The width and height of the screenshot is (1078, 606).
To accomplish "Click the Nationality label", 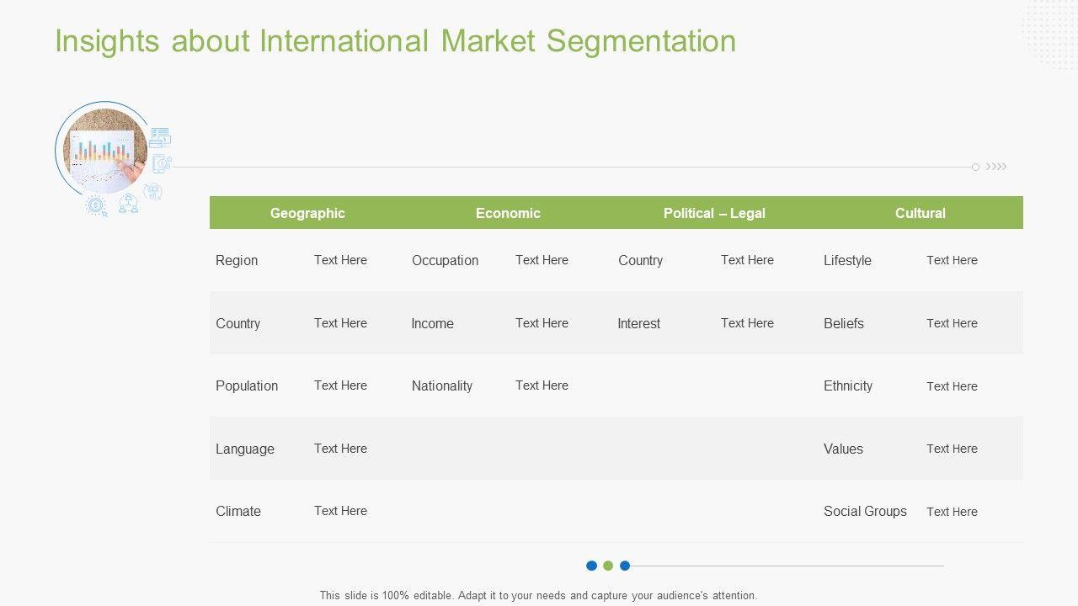I will point(442,385).
